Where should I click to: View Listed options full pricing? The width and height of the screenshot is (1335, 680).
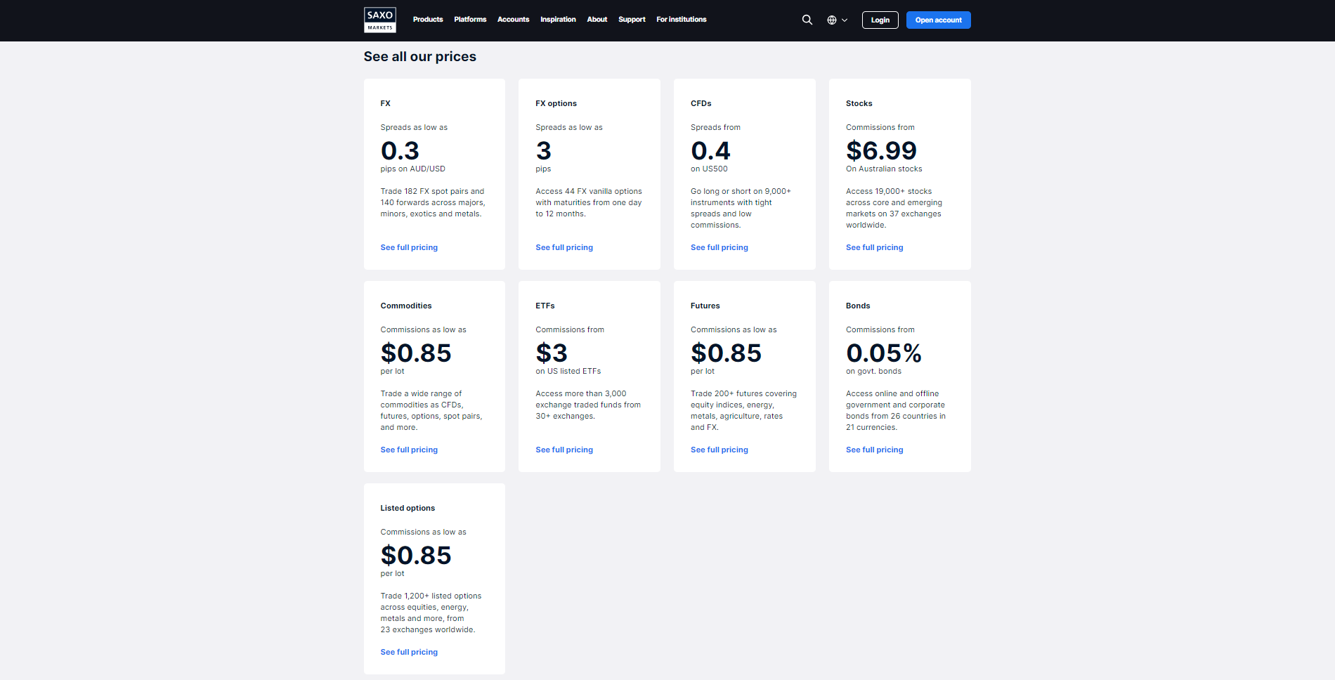pos(409,652)
